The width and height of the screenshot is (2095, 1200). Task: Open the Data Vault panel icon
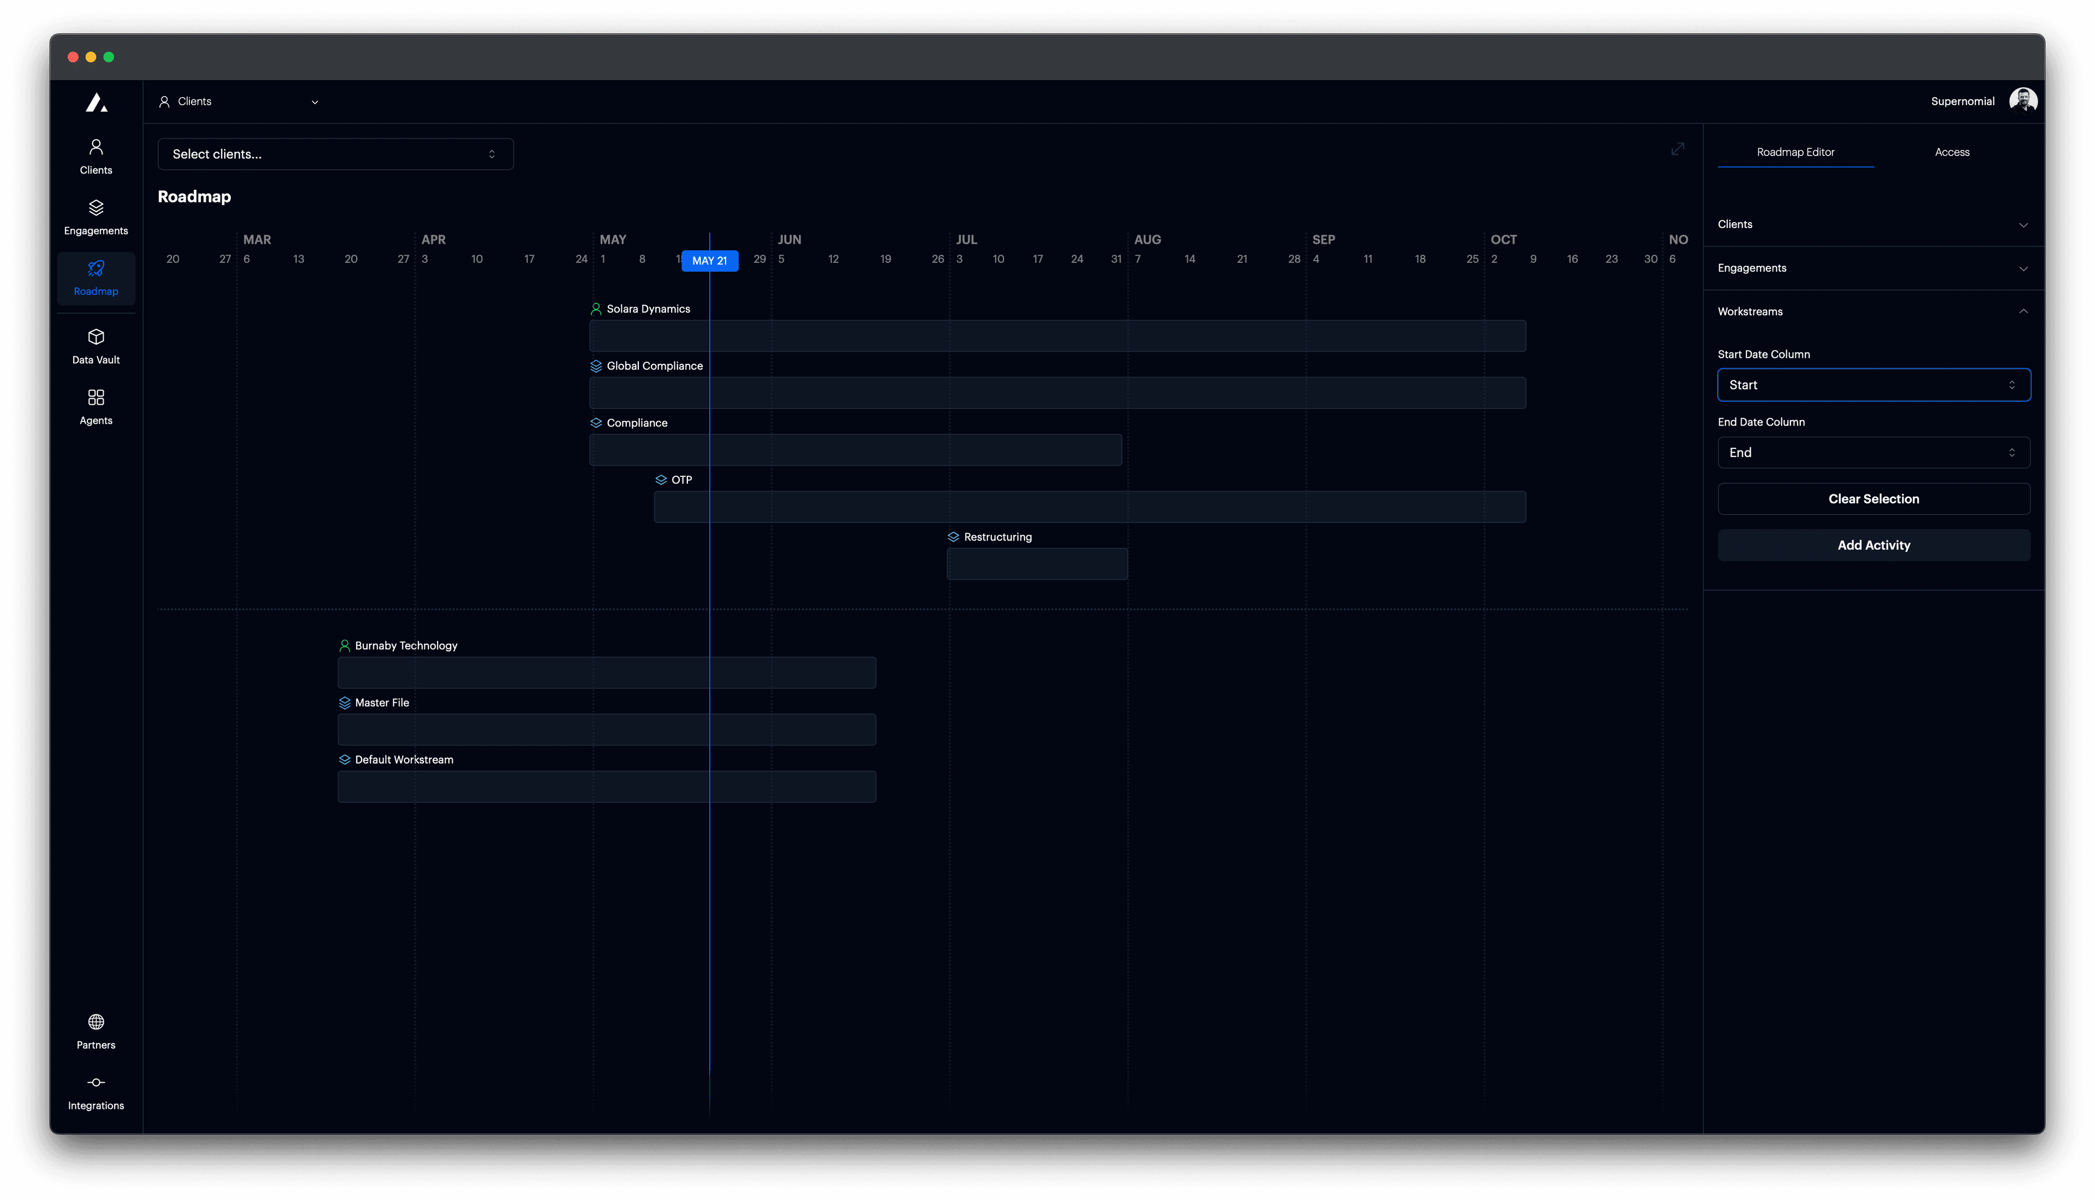[x=95, y=336]
